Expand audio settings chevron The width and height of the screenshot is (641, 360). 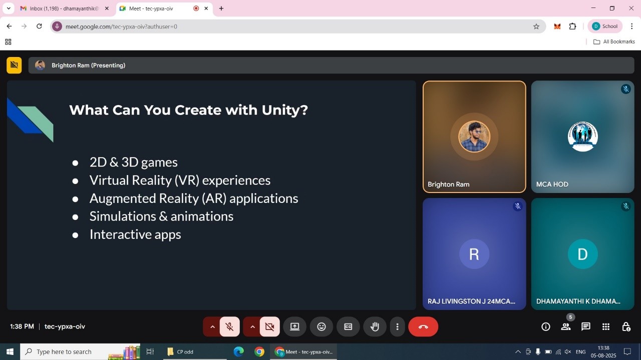coord(212,326)
